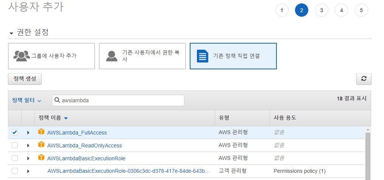Collapse the 권한 설정 section
Screen dimensions: 384x180
pyautogui.click(x=11, y=33)
